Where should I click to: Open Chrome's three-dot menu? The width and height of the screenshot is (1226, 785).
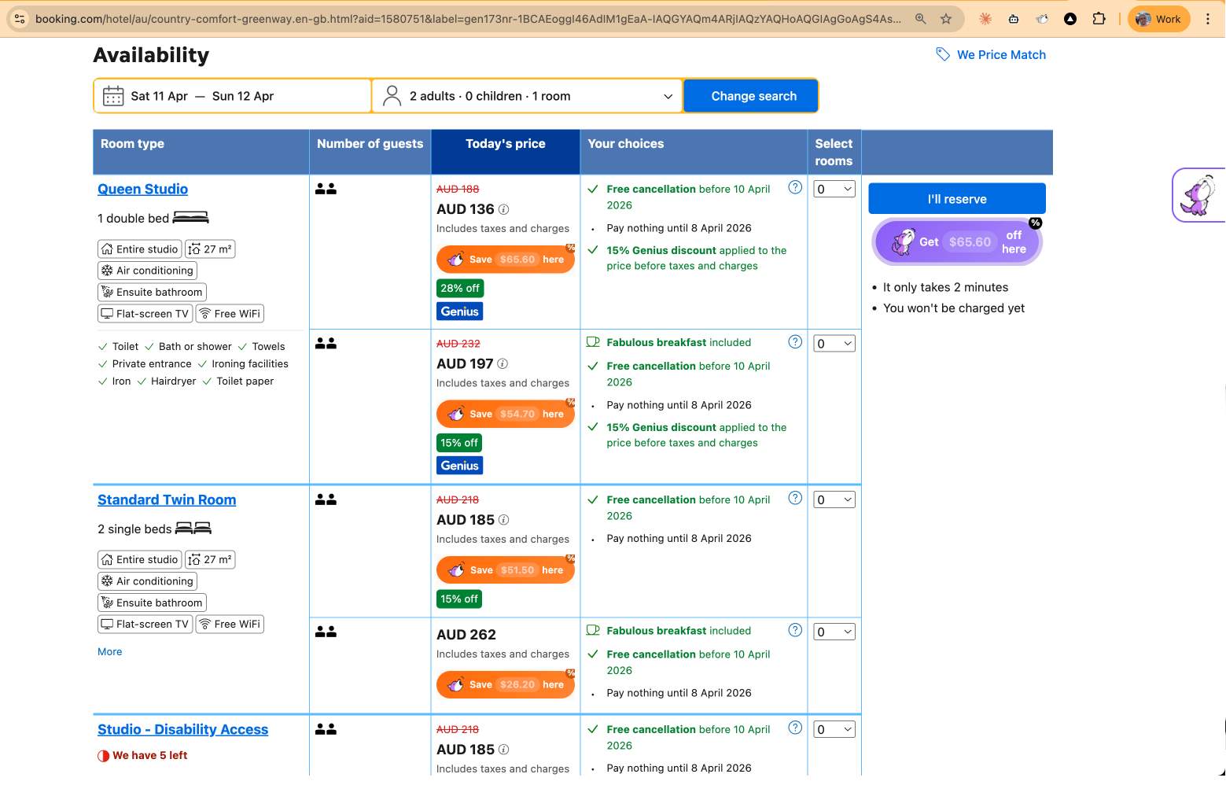[x=1209, y=18]
